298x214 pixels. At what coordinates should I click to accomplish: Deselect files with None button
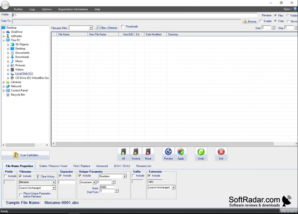(148, 154)
